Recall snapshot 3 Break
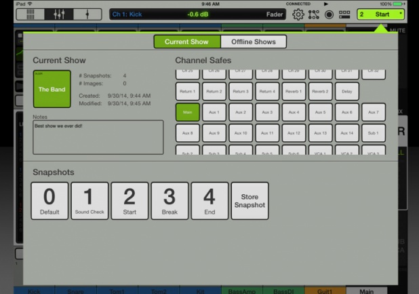This screenshot has width=419, height=294. click(x=169, y=201)
